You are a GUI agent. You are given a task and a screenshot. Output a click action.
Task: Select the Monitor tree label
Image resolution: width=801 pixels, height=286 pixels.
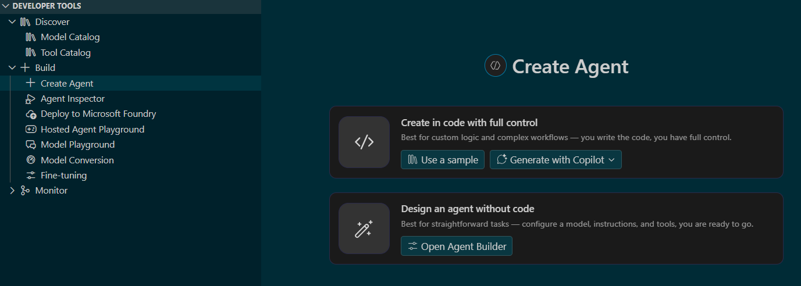click(x=51, y=190)
